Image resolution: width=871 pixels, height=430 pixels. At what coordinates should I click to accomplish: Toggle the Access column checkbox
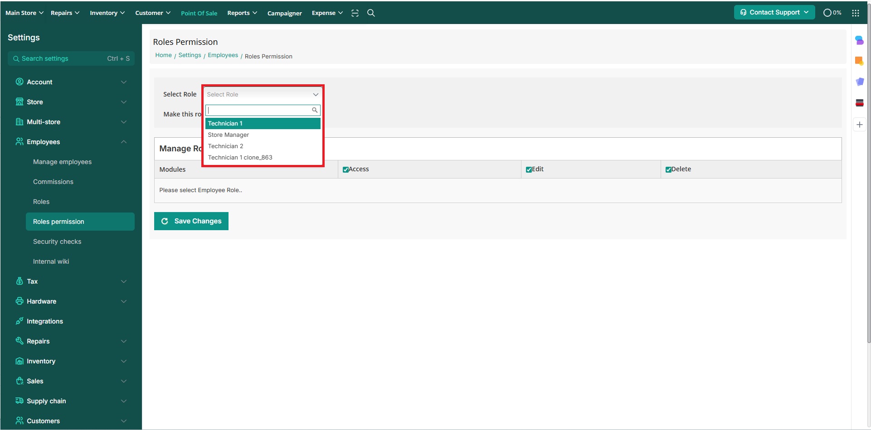coord(345,169)
